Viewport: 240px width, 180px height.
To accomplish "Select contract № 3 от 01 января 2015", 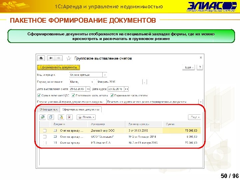I will tap(144, 143).
